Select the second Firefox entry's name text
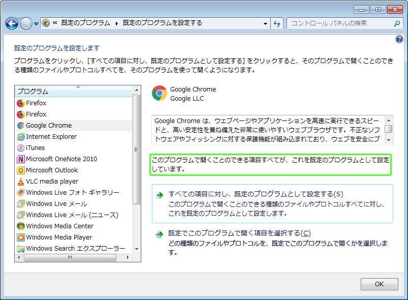Viewport: 408px width, 300px height. 36,114
